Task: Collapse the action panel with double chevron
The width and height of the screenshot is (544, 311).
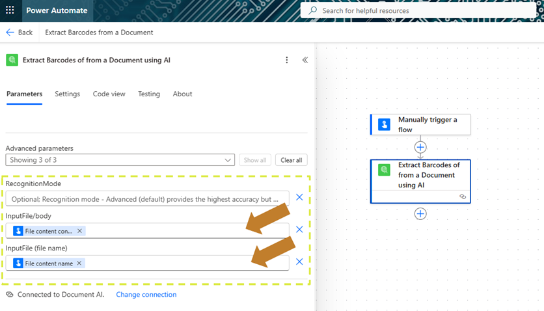Action: pyautogui.click(x=305, y=60)
